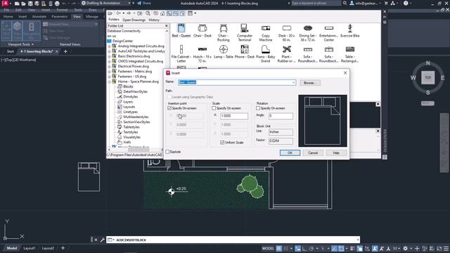
Task: Toggle the Uniform Scale checkbox
Action: click(222, 142)
